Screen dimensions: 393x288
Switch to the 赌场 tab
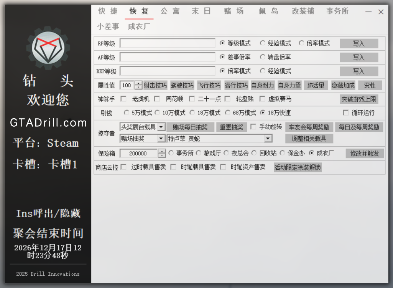click(x=234, y=11)
